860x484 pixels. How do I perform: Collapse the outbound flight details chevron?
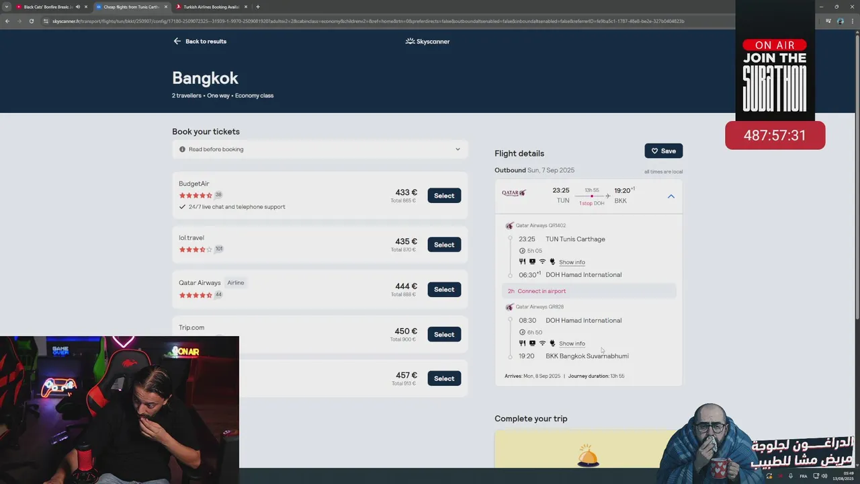pyautogui.click(x=671, y=196)
